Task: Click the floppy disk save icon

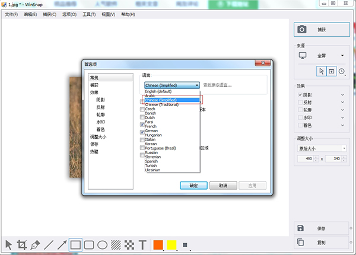Action: tap(300, 228)
